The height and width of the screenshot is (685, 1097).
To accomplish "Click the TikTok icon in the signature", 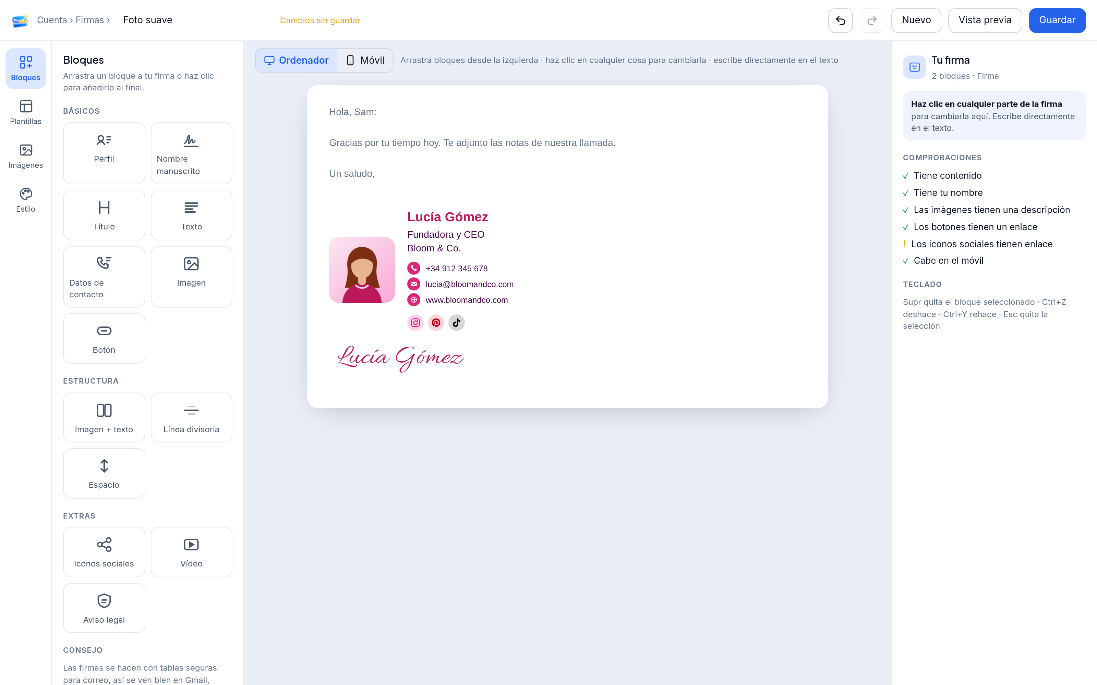I will (x=457, y=323).
